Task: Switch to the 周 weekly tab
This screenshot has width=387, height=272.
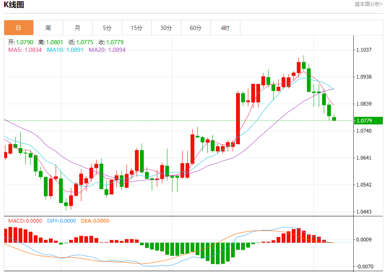Action: [48, 28]
